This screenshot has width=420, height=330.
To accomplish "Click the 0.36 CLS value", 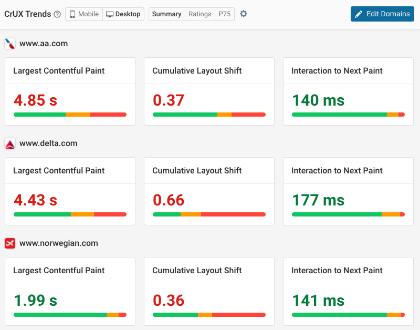I will pos(169,301).
